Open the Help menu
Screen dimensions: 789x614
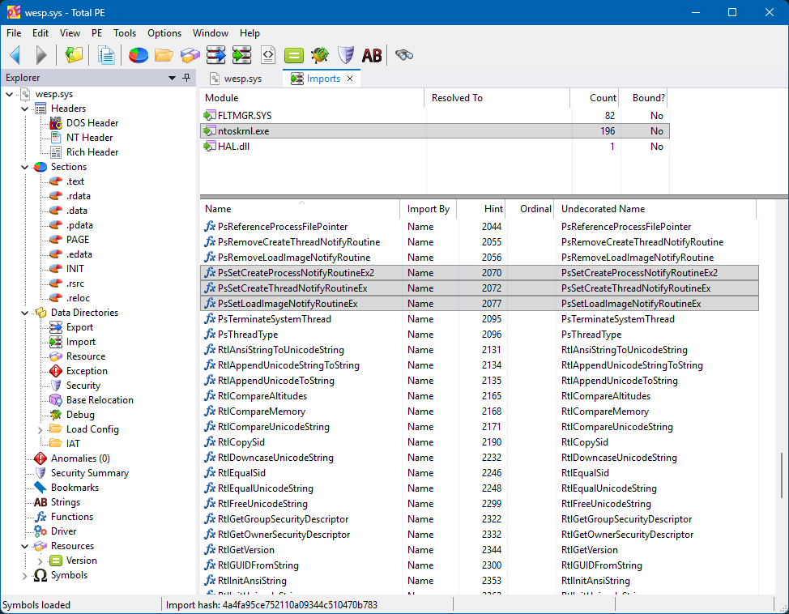coord(249,32)
